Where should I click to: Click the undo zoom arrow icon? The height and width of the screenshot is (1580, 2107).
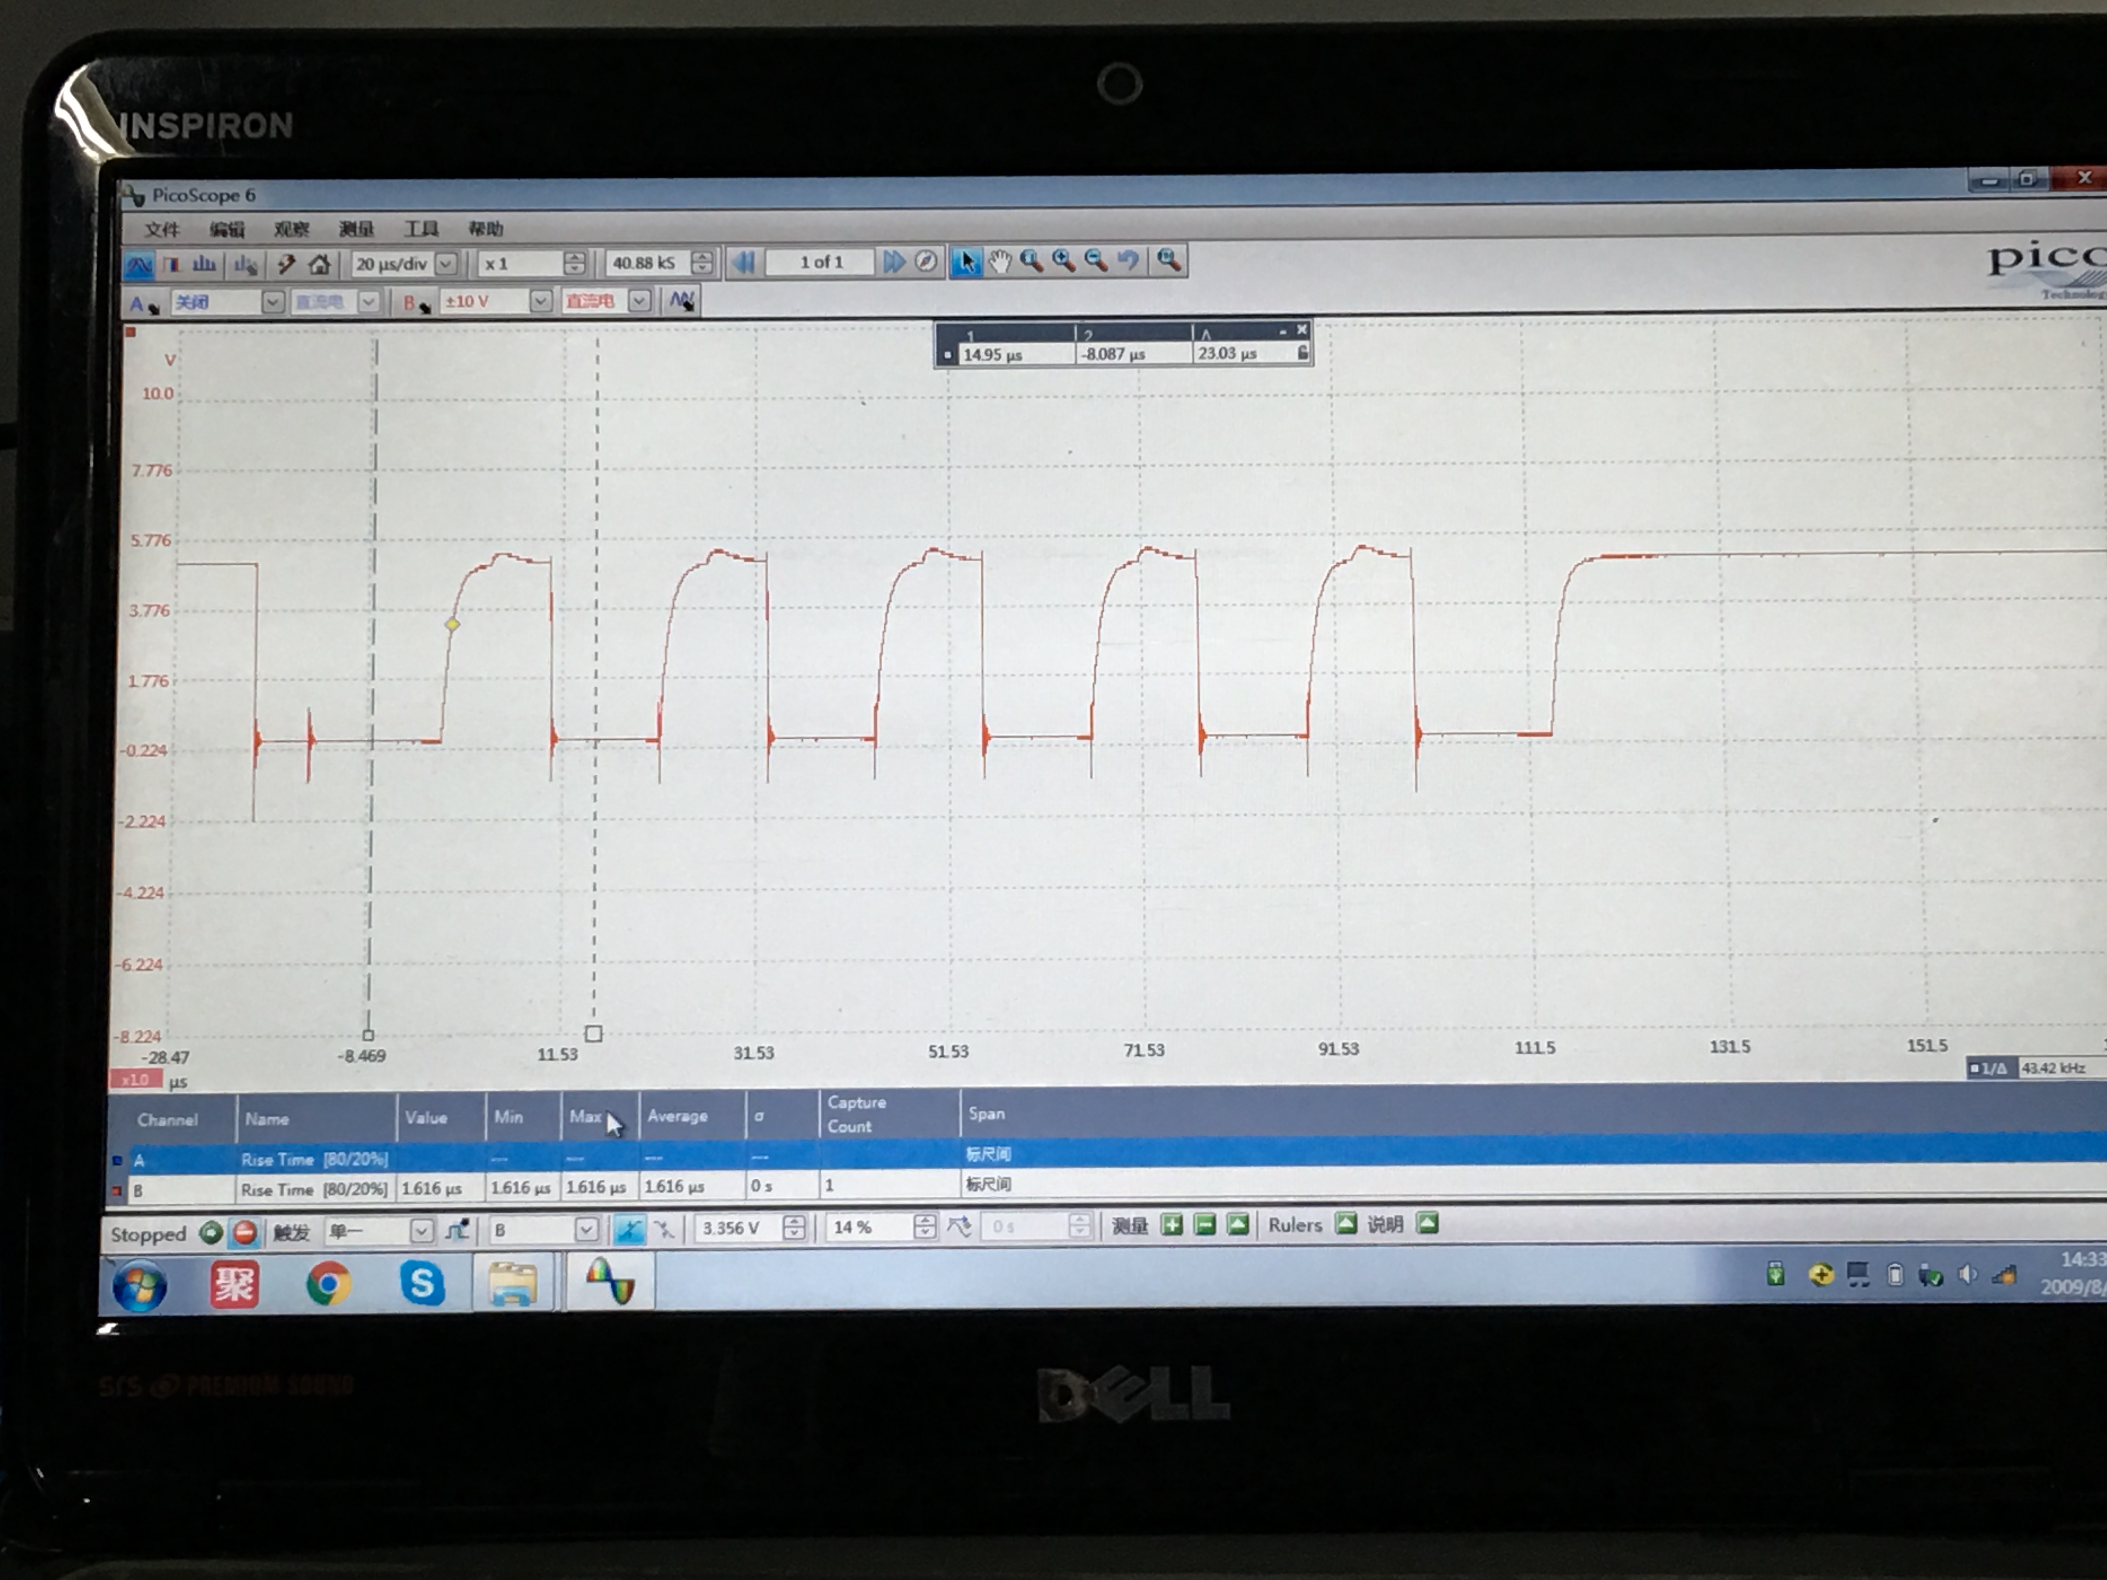[1128, 260]
